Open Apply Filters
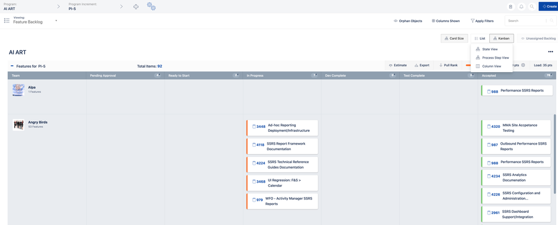Image resolution: width=558 pixels, height=225 pixels. point(482,21)
